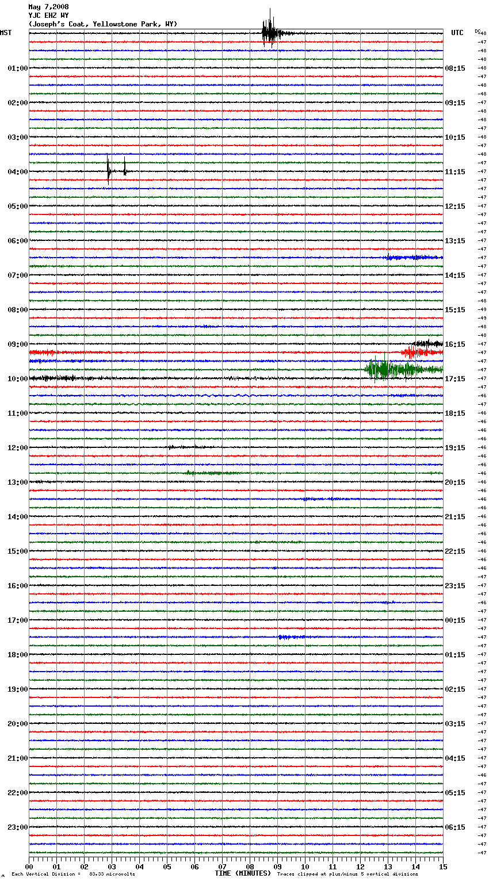Click the 16:15 UTC time label
The image size is (489, 882).
(455, 344)
